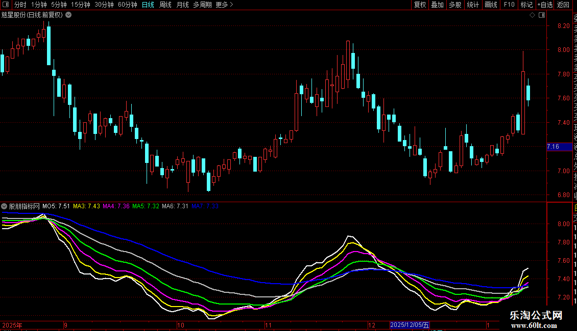Expand the 慈星股份 stock title dropdown

click(68, 15)
